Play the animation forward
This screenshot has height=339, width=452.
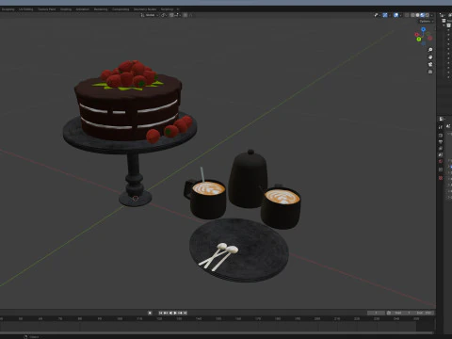click(x=175, y=313)
